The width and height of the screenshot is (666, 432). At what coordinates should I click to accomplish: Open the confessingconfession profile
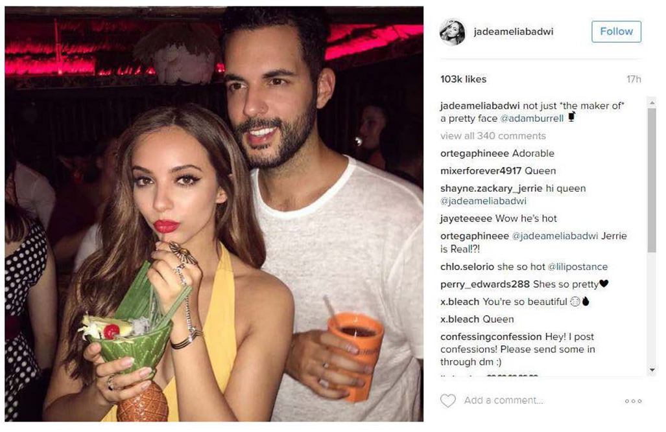pyautogui.click(x=490, y=337)
